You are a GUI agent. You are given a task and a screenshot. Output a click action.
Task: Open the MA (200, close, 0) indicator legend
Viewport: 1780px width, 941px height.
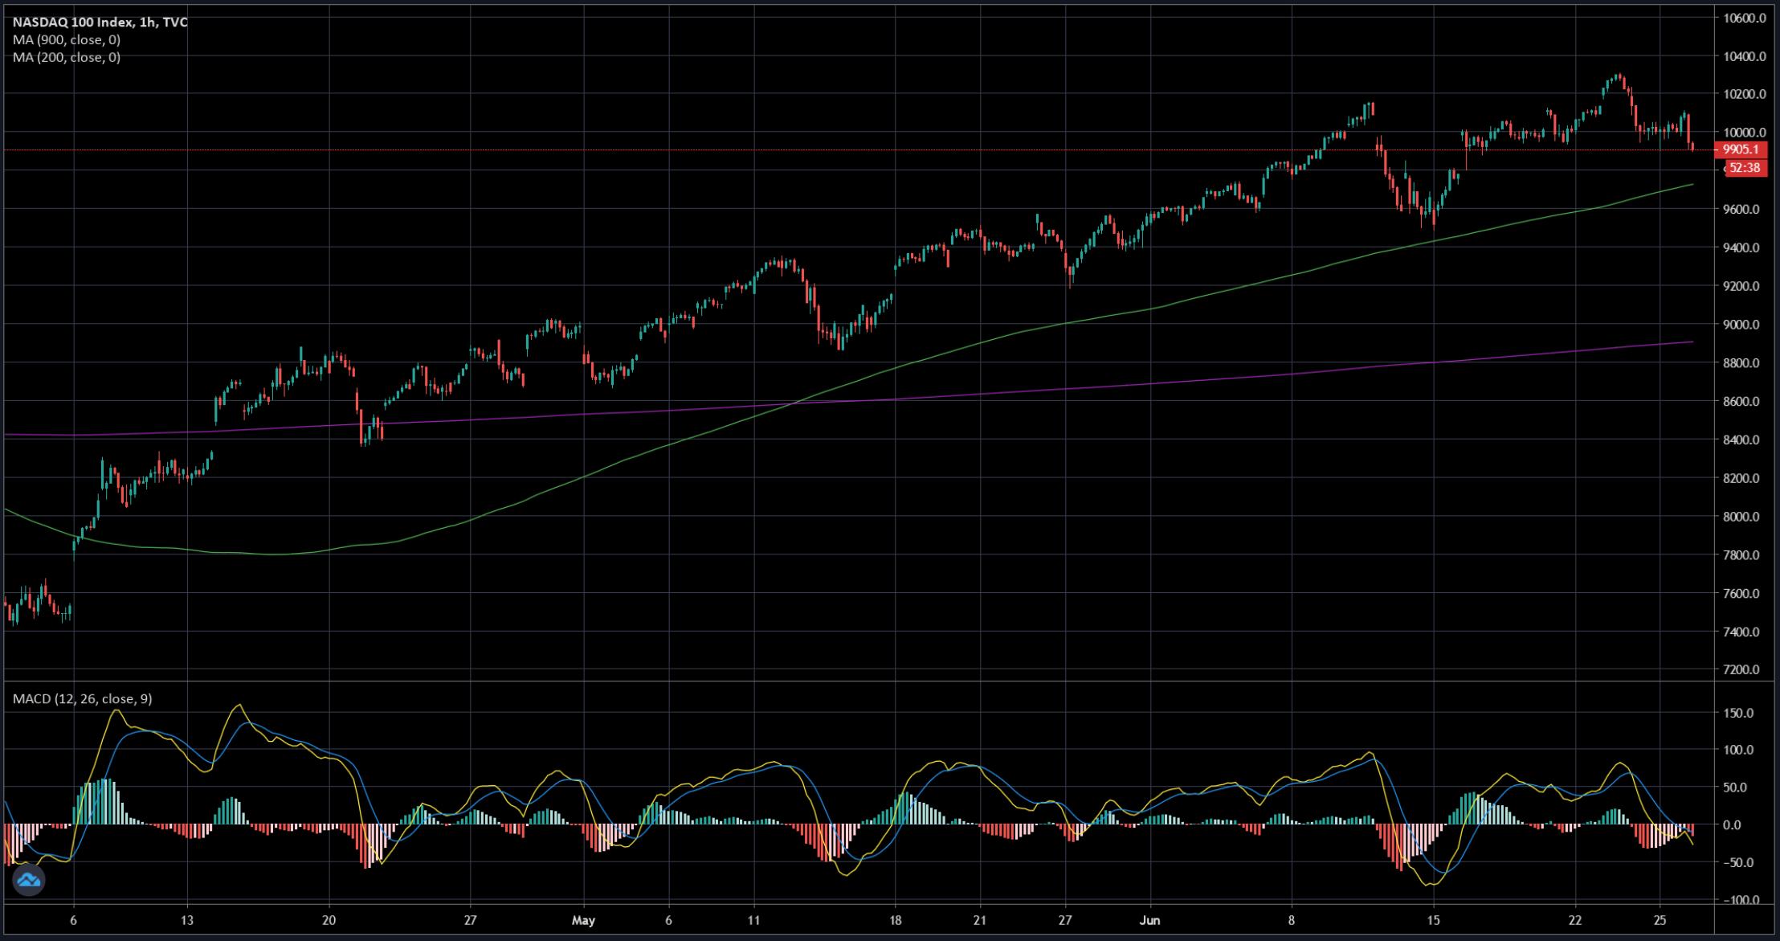click(67, 57)
